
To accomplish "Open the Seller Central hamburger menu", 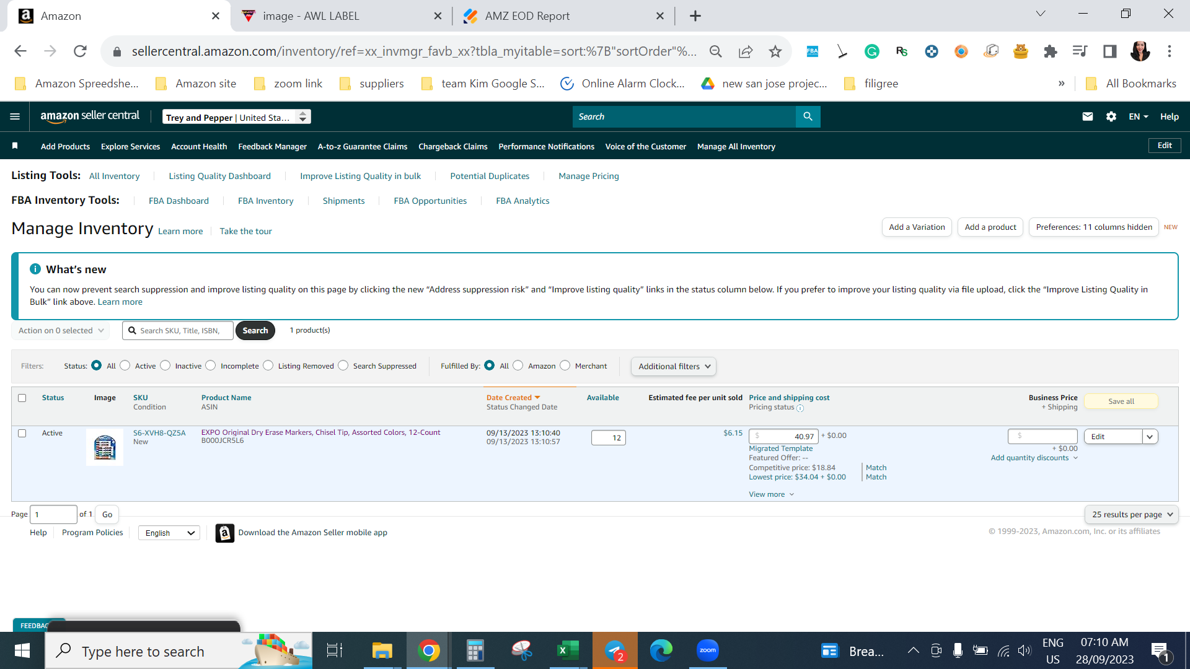I will pos(15,116).
